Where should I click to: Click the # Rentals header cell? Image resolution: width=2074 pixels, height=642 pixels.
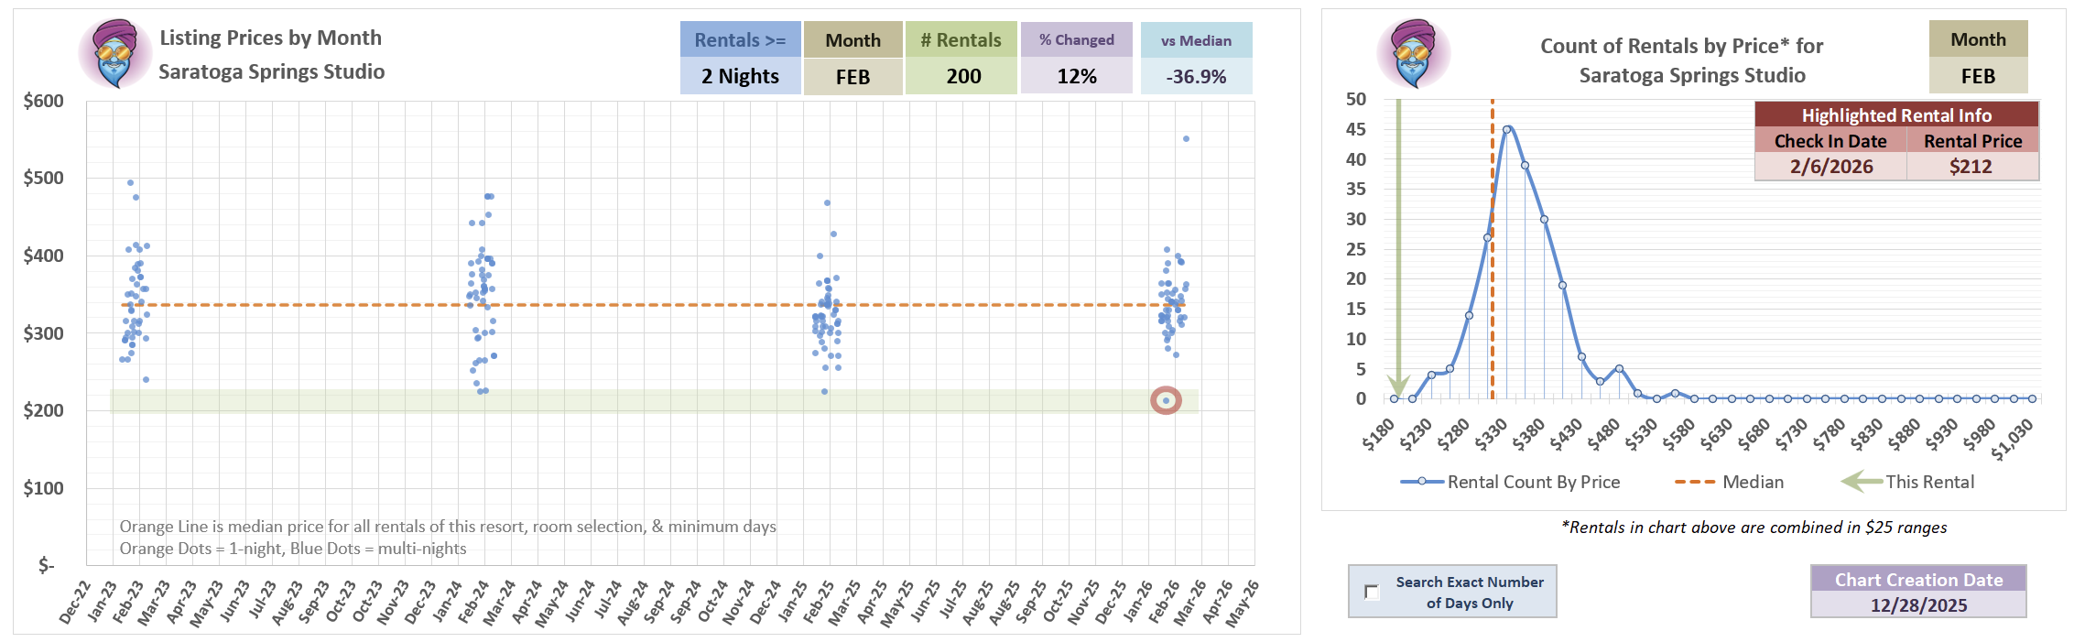961,40
